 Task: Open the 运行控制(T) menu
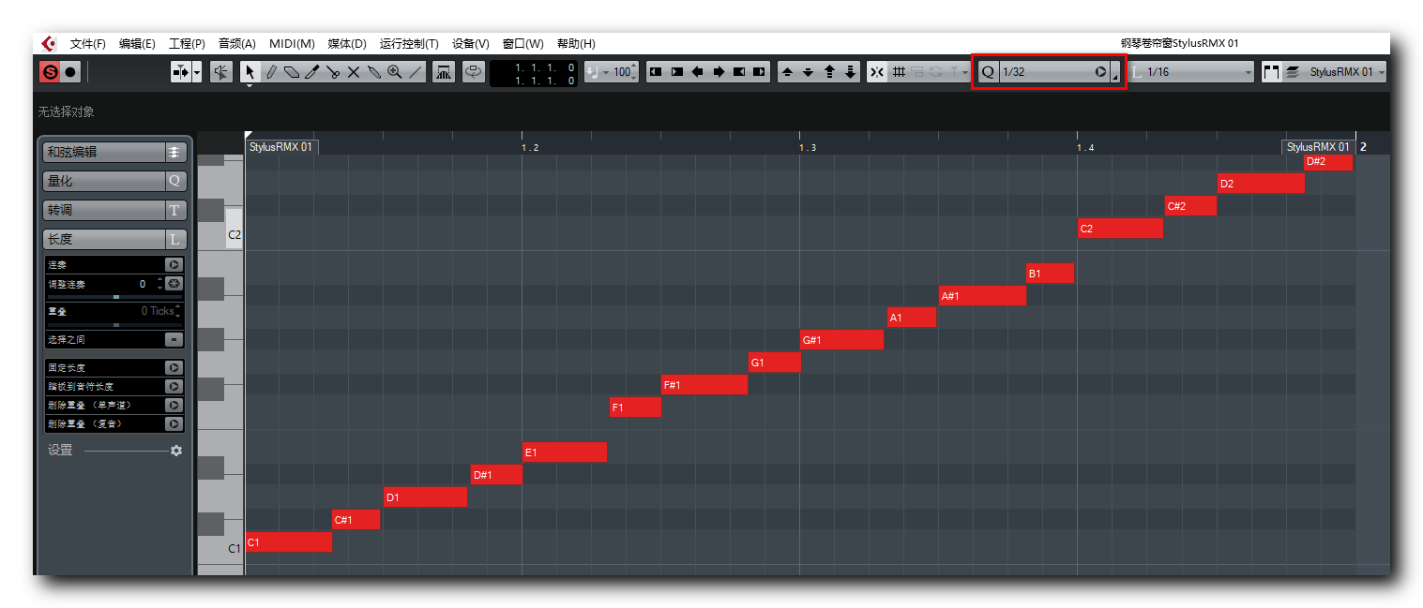coord(409,43)
